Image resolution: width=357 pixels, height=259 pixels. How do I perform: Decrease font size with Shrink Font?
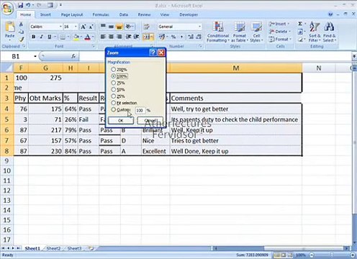(x=91, y=27)
